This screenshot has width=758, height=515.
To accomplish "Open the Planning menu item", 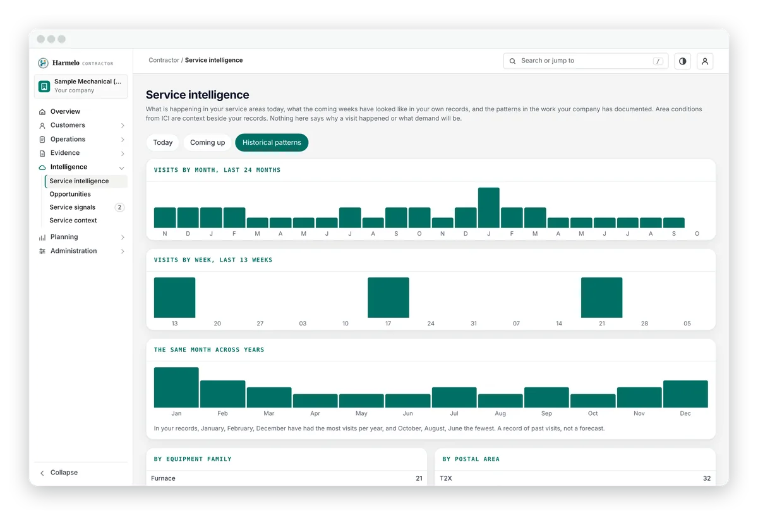I will (x=81, y=238).
